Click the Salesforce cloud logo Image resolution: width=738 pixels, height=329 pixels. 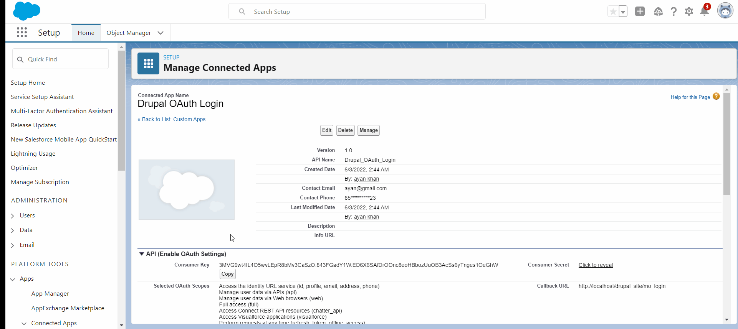pos(26,11)
